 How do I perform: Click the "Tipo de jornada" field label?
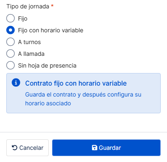click(28, 7)
